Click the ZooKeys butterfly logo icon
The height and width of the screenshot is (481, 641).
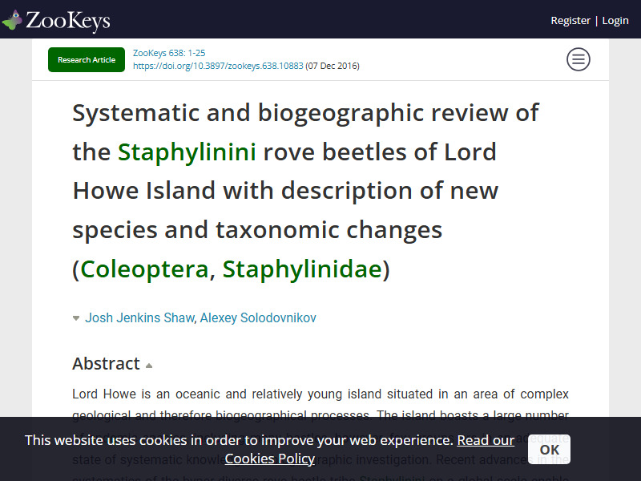click(11, 19)
